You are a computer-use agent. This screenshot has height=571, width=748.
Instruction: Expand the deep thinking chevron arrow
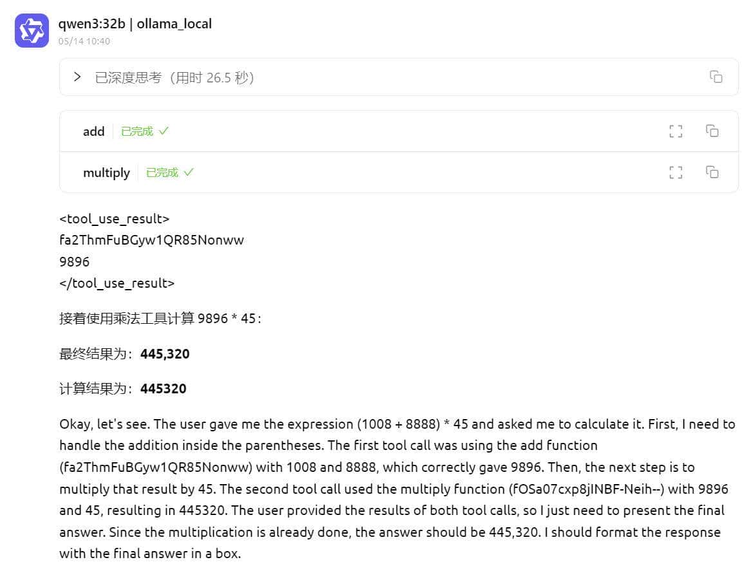click(77, 77)
